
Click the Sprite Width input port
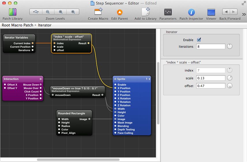click(x=115, y=109)
